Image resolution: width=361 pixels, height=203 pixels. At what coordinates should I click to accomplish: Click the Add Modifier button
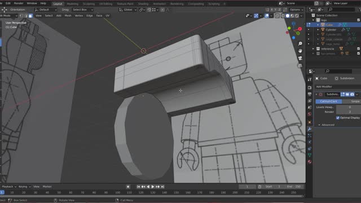pos(338,86)
